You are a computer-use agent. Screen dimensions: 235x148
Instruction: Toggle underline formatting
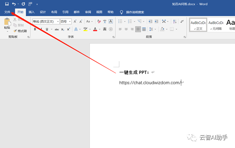[47, 29]
